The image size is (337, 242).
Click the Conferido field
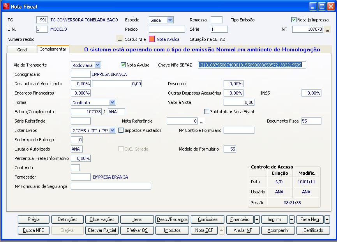point(76,168)
